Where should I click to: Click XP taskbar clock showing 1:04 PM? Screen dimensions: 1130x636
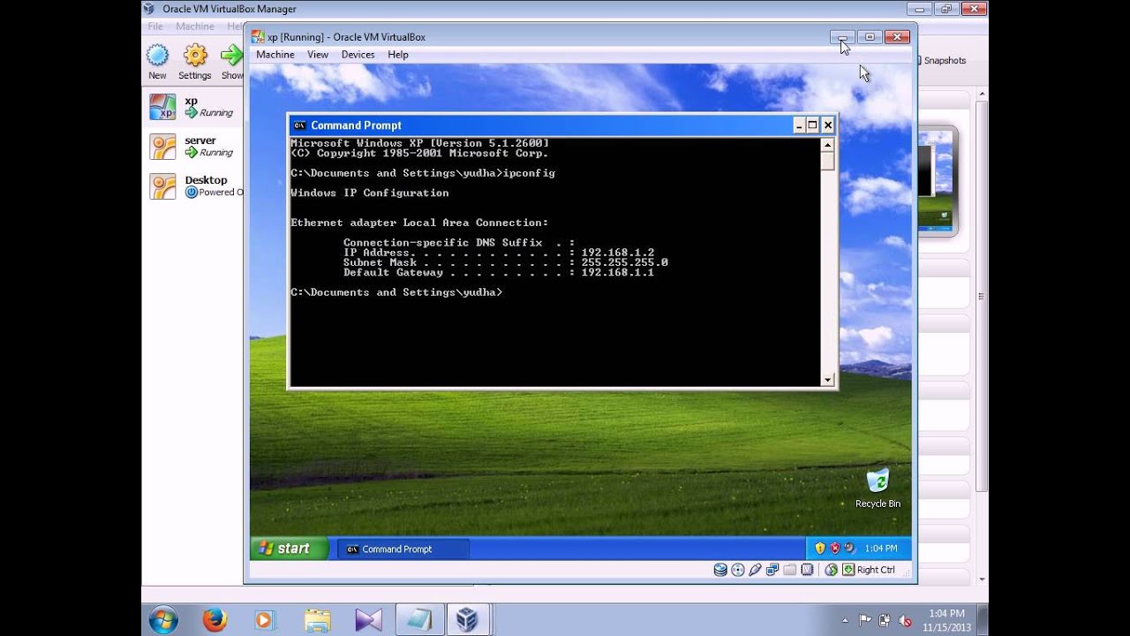pyautogui.click(x=881, y=549)
